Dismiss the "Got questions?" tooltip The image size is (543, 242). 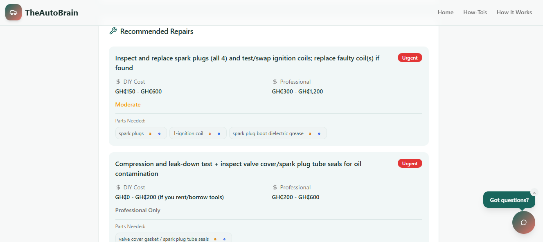point(534,193)
